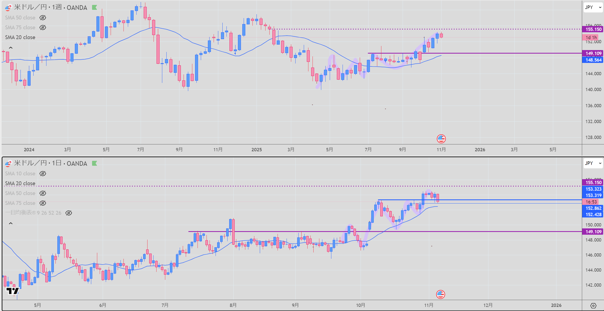Click USD/JPY flag symbol icon in weekly chart
604x311 pixels.
pos(8,8)
